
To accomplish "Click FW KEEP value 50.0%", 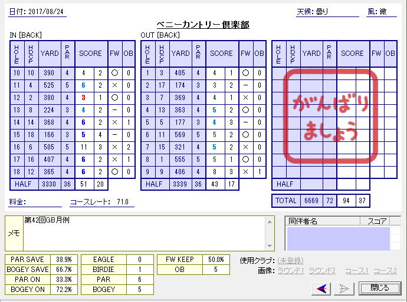I will (x=216, y=260).
